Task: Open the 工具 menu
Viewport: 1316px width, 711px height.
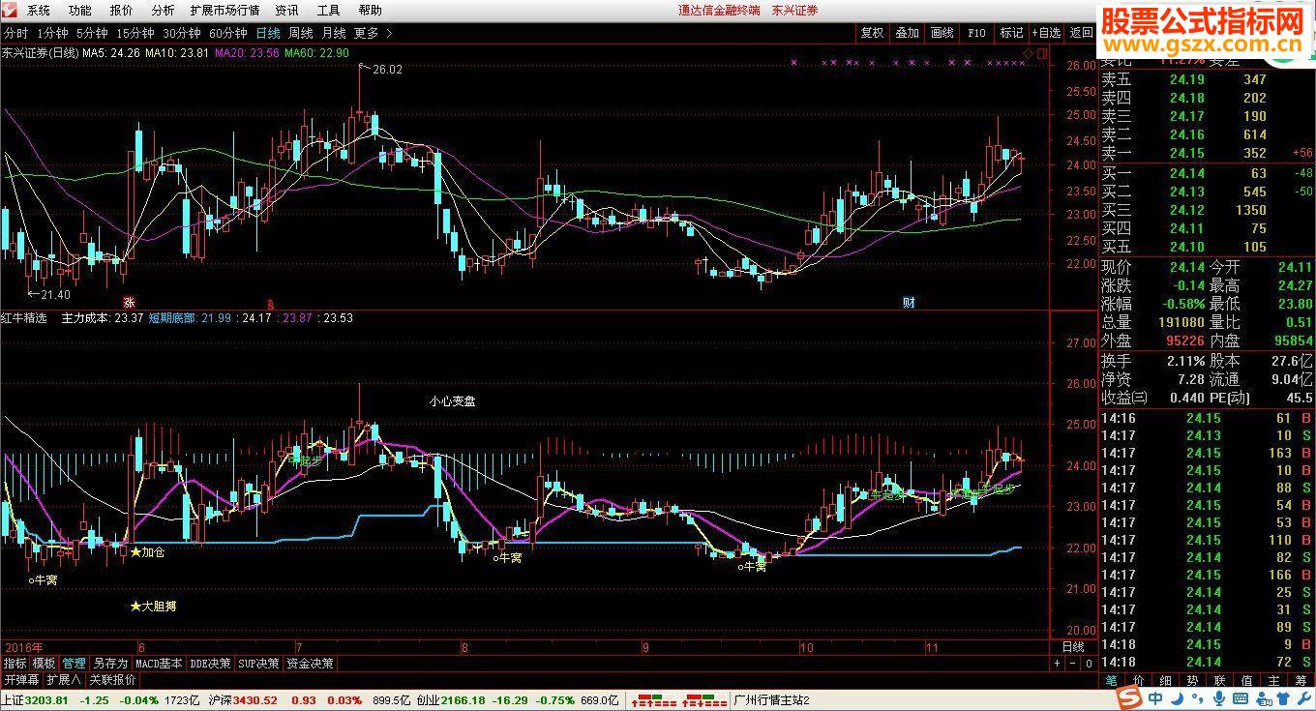Action: tap(328, 10)
